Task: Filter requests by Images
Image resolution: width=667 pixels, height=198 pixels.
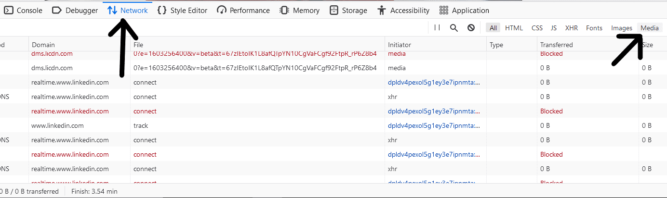Action: pyautogui.click(x=622, y=28)
